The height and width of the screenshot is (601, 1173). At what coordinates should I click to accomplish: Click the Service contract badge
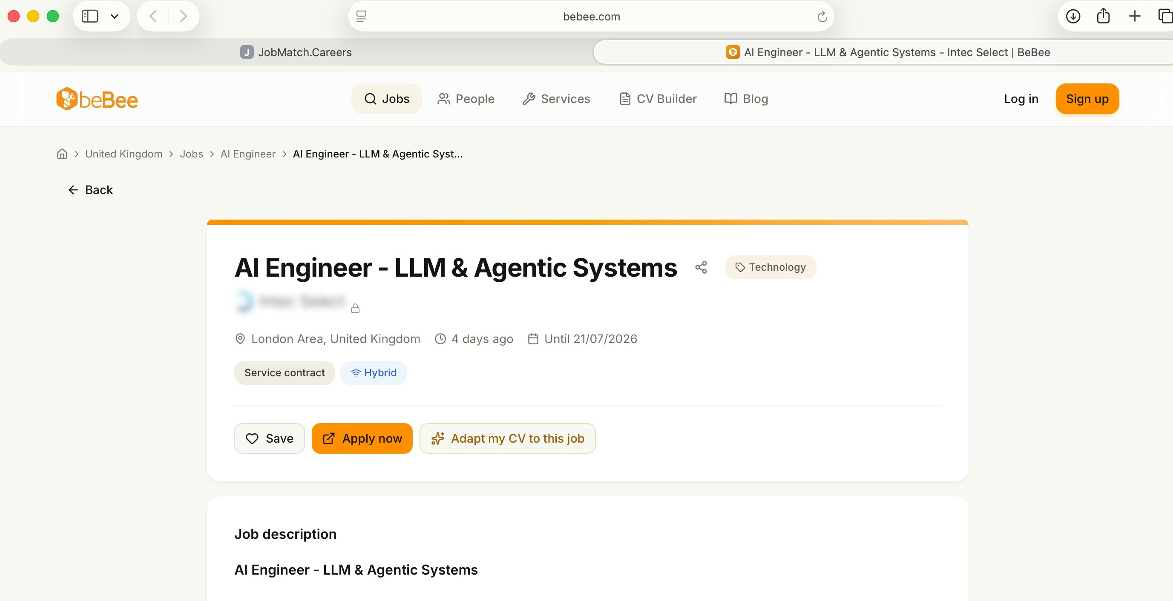tap(285, 372)
